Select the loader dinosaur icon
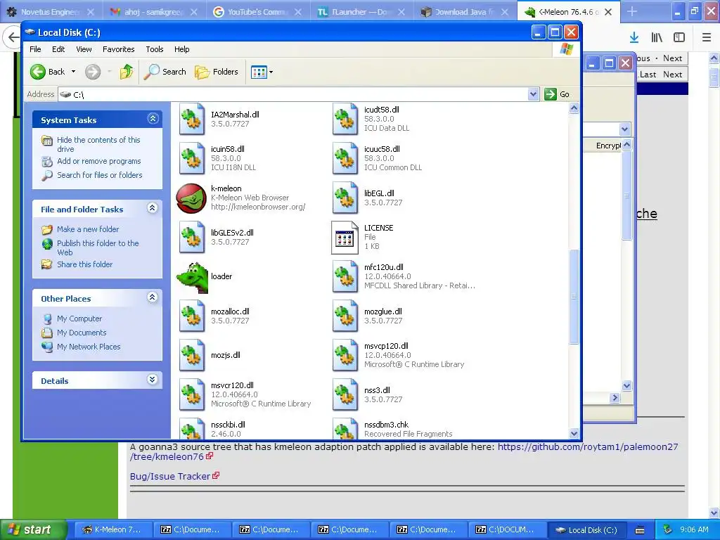 pos(193,277)
